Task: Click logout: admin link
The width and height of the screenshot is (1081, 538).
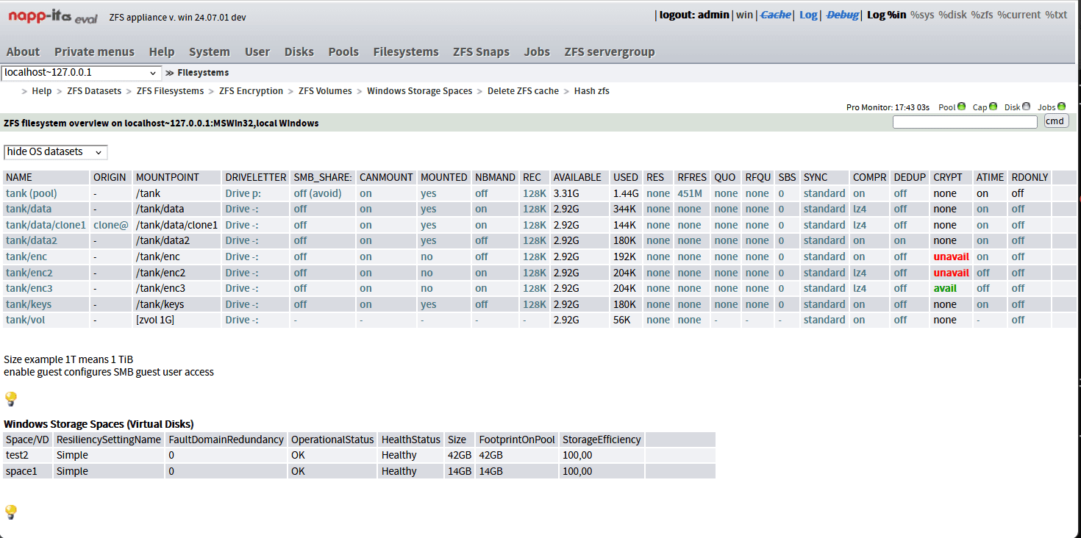Action: click(694, 15)
